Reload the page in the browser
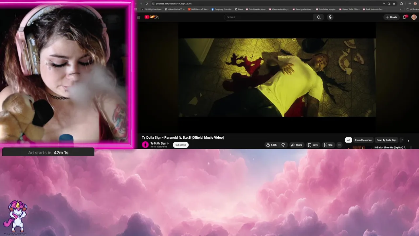 coord(147,4)
